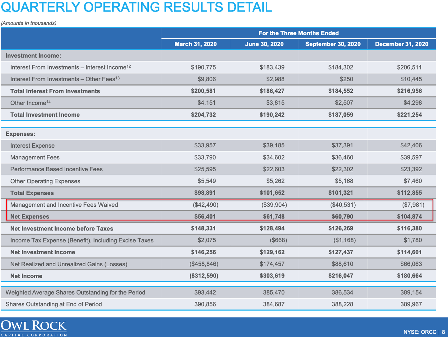
Task: Click the $2,507 other income value
Action: (344, 103)
